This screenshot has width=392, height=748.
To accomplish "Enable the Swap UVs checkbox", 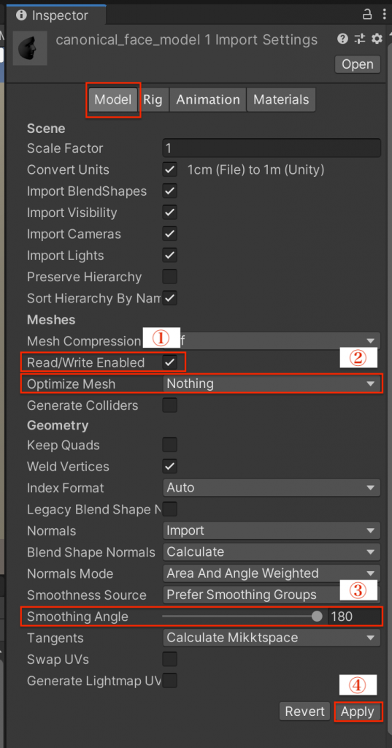I will pos(170,660).
